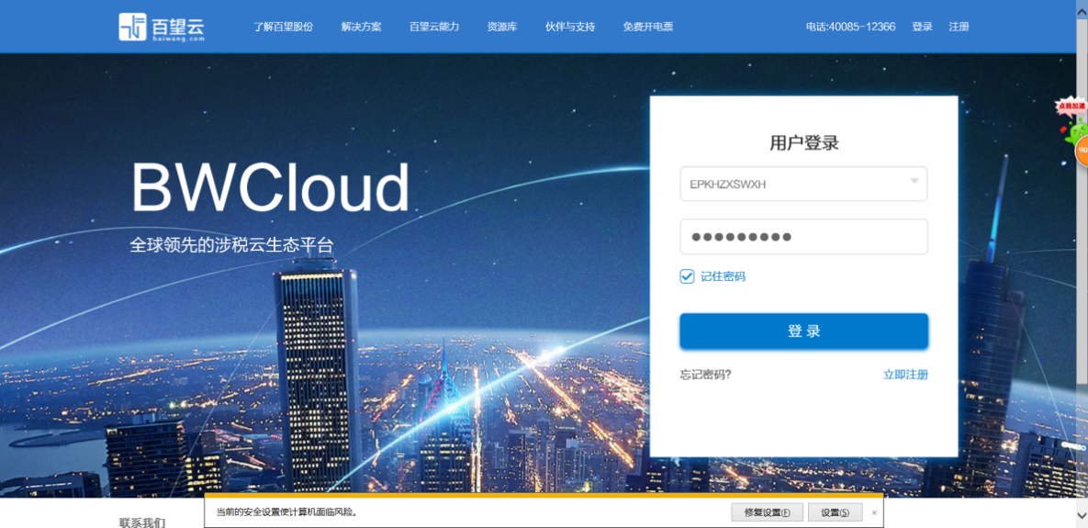The image size is (1088, 528).
Task: Click the blue 登录 button
Action: [x=804, y=331]
